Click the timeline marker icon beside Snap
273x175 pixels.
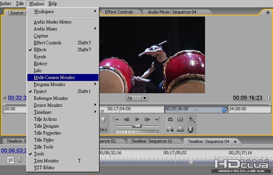click(x=20, y=160)
